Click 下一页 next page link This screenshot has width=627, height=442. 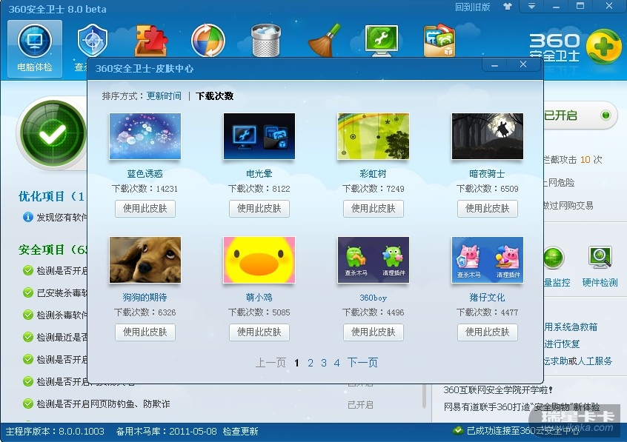362,363
